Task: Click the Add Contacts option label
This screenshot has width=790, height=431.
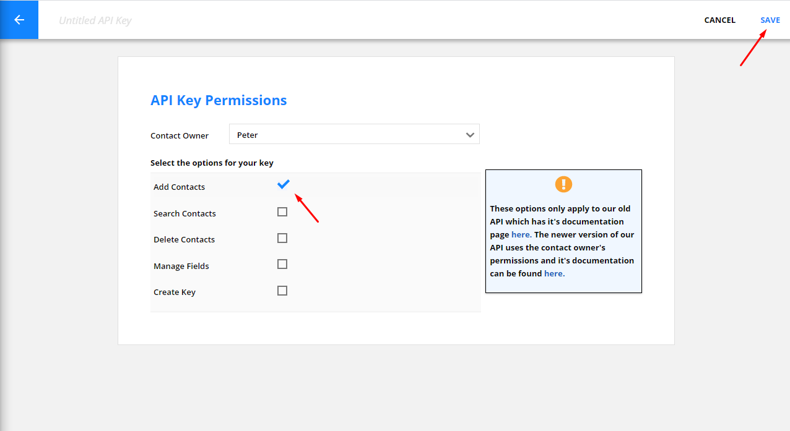Action: 179,187
